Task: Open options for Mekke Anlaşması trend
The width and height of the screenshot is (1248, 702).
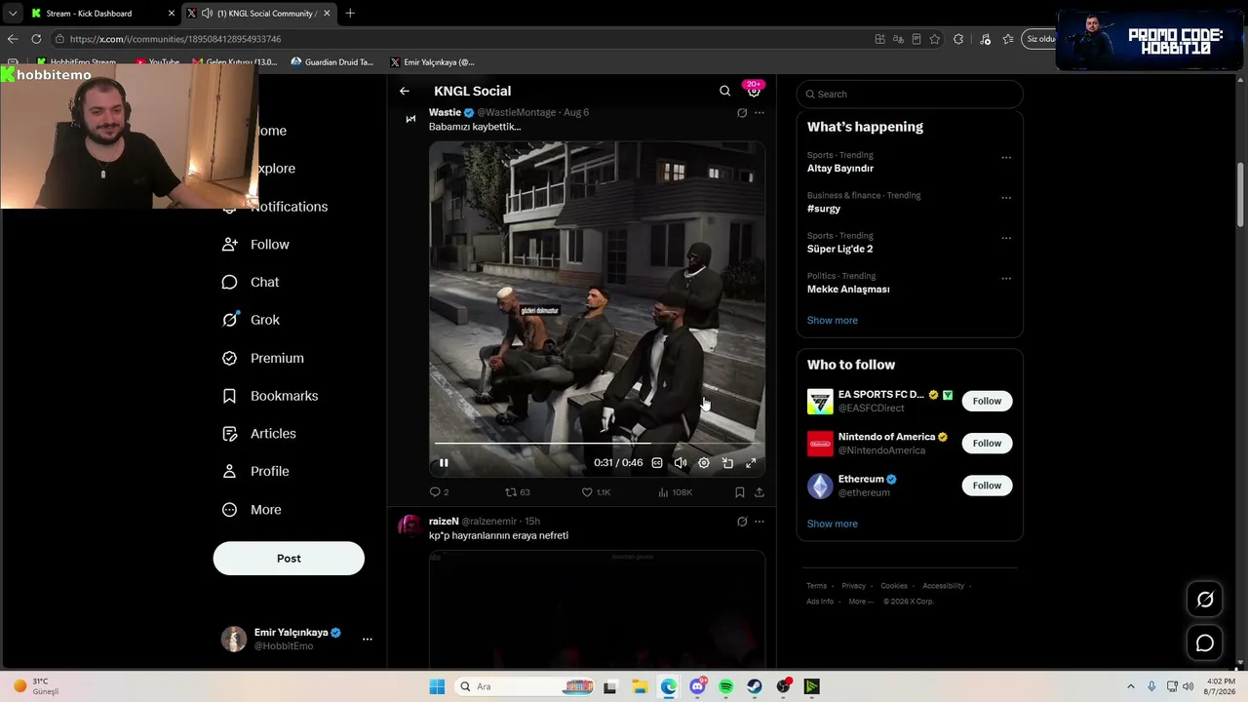Action: pos(1006,279)
